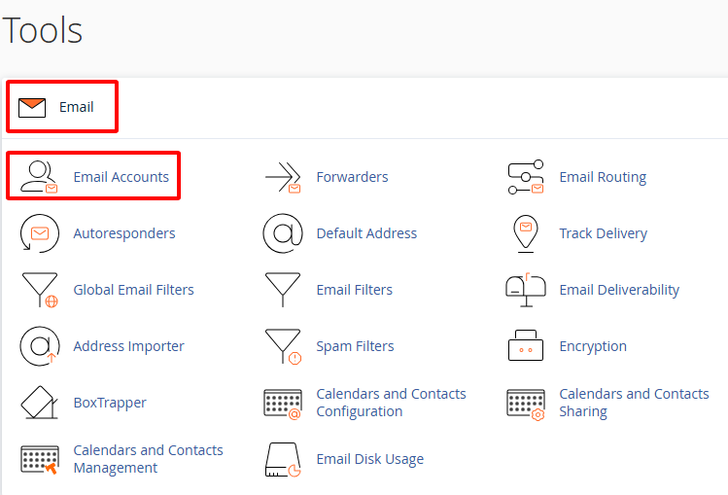This screenshot has width=728, height=495.
Task: Open the Track Delivery link
Action: click(604, 233)
